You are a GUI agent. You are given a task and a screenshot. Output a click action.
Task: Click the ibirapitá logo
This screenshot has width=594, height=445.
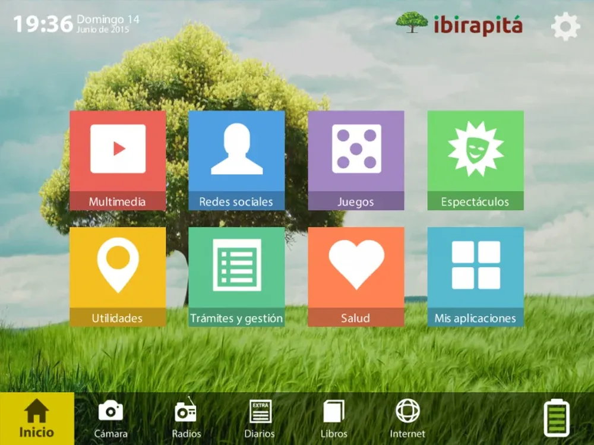coord(478,25)
